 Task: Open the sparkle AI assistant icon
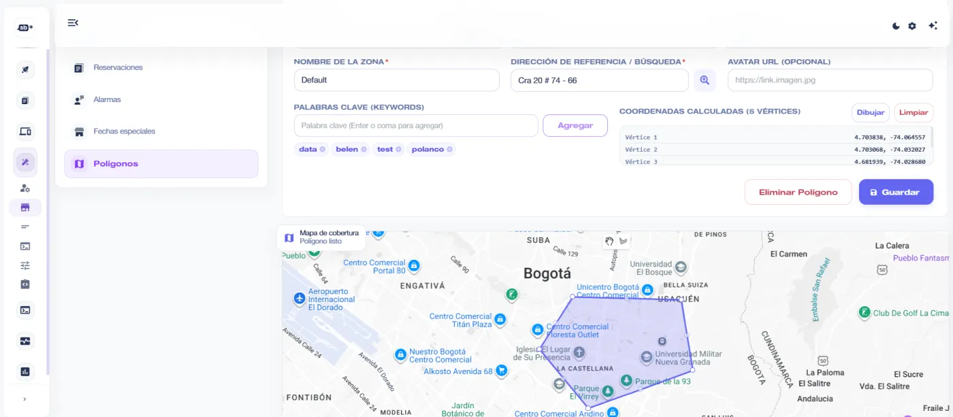[x=933, y=26]
